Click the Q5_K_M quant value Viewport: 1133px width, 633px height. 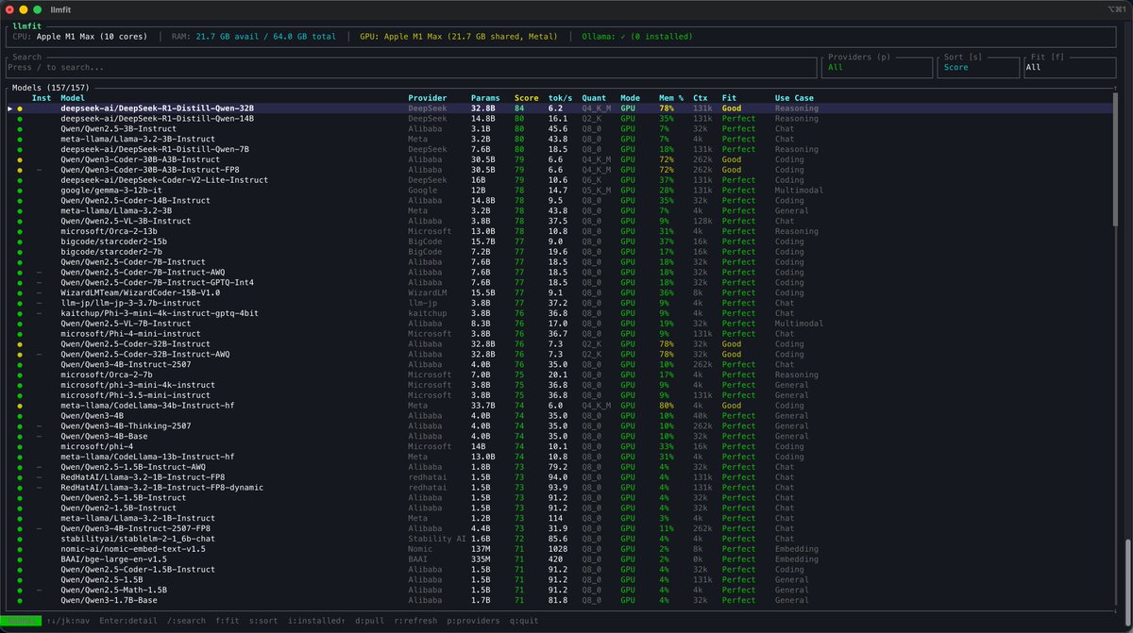pyautogui.click(x=597, y=191)
